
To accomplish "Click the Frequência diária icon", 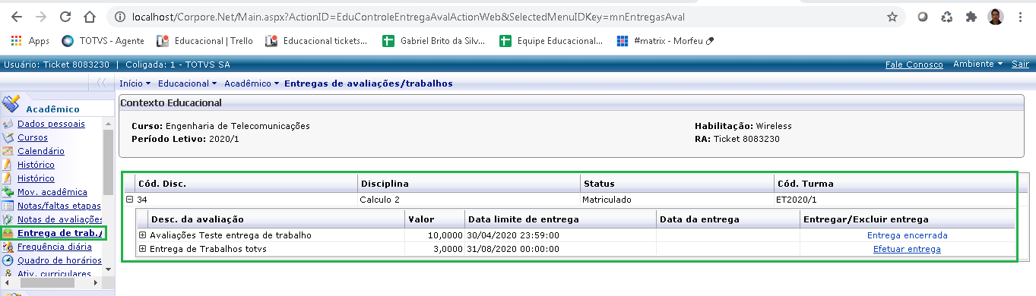I will click(8, 247).
